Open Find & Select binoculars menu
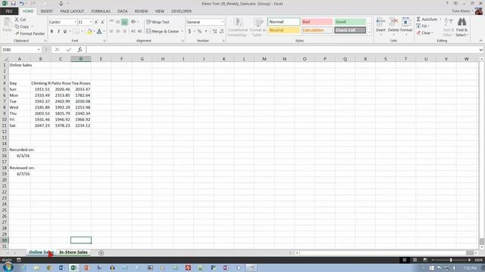This screenshot has width=485, height=272. click(462, 27)
